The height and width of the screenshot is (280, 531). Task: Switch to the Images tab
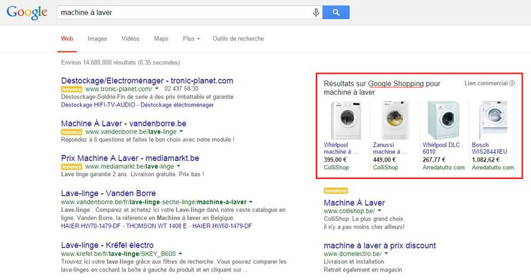(x=97, y=39)
